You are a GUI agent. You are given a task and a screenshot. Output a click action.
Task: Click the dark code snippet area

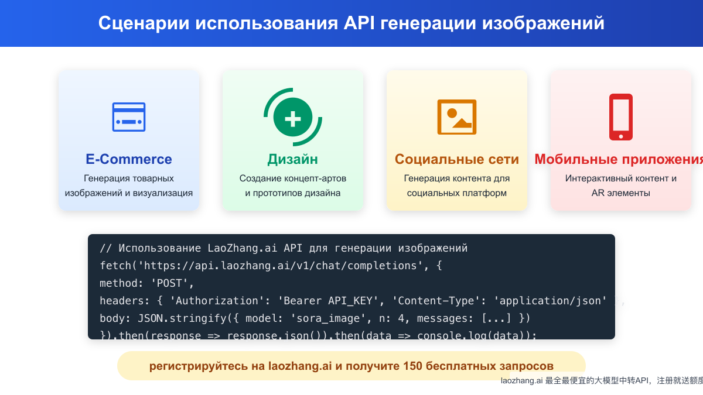[x=351, y=287]
